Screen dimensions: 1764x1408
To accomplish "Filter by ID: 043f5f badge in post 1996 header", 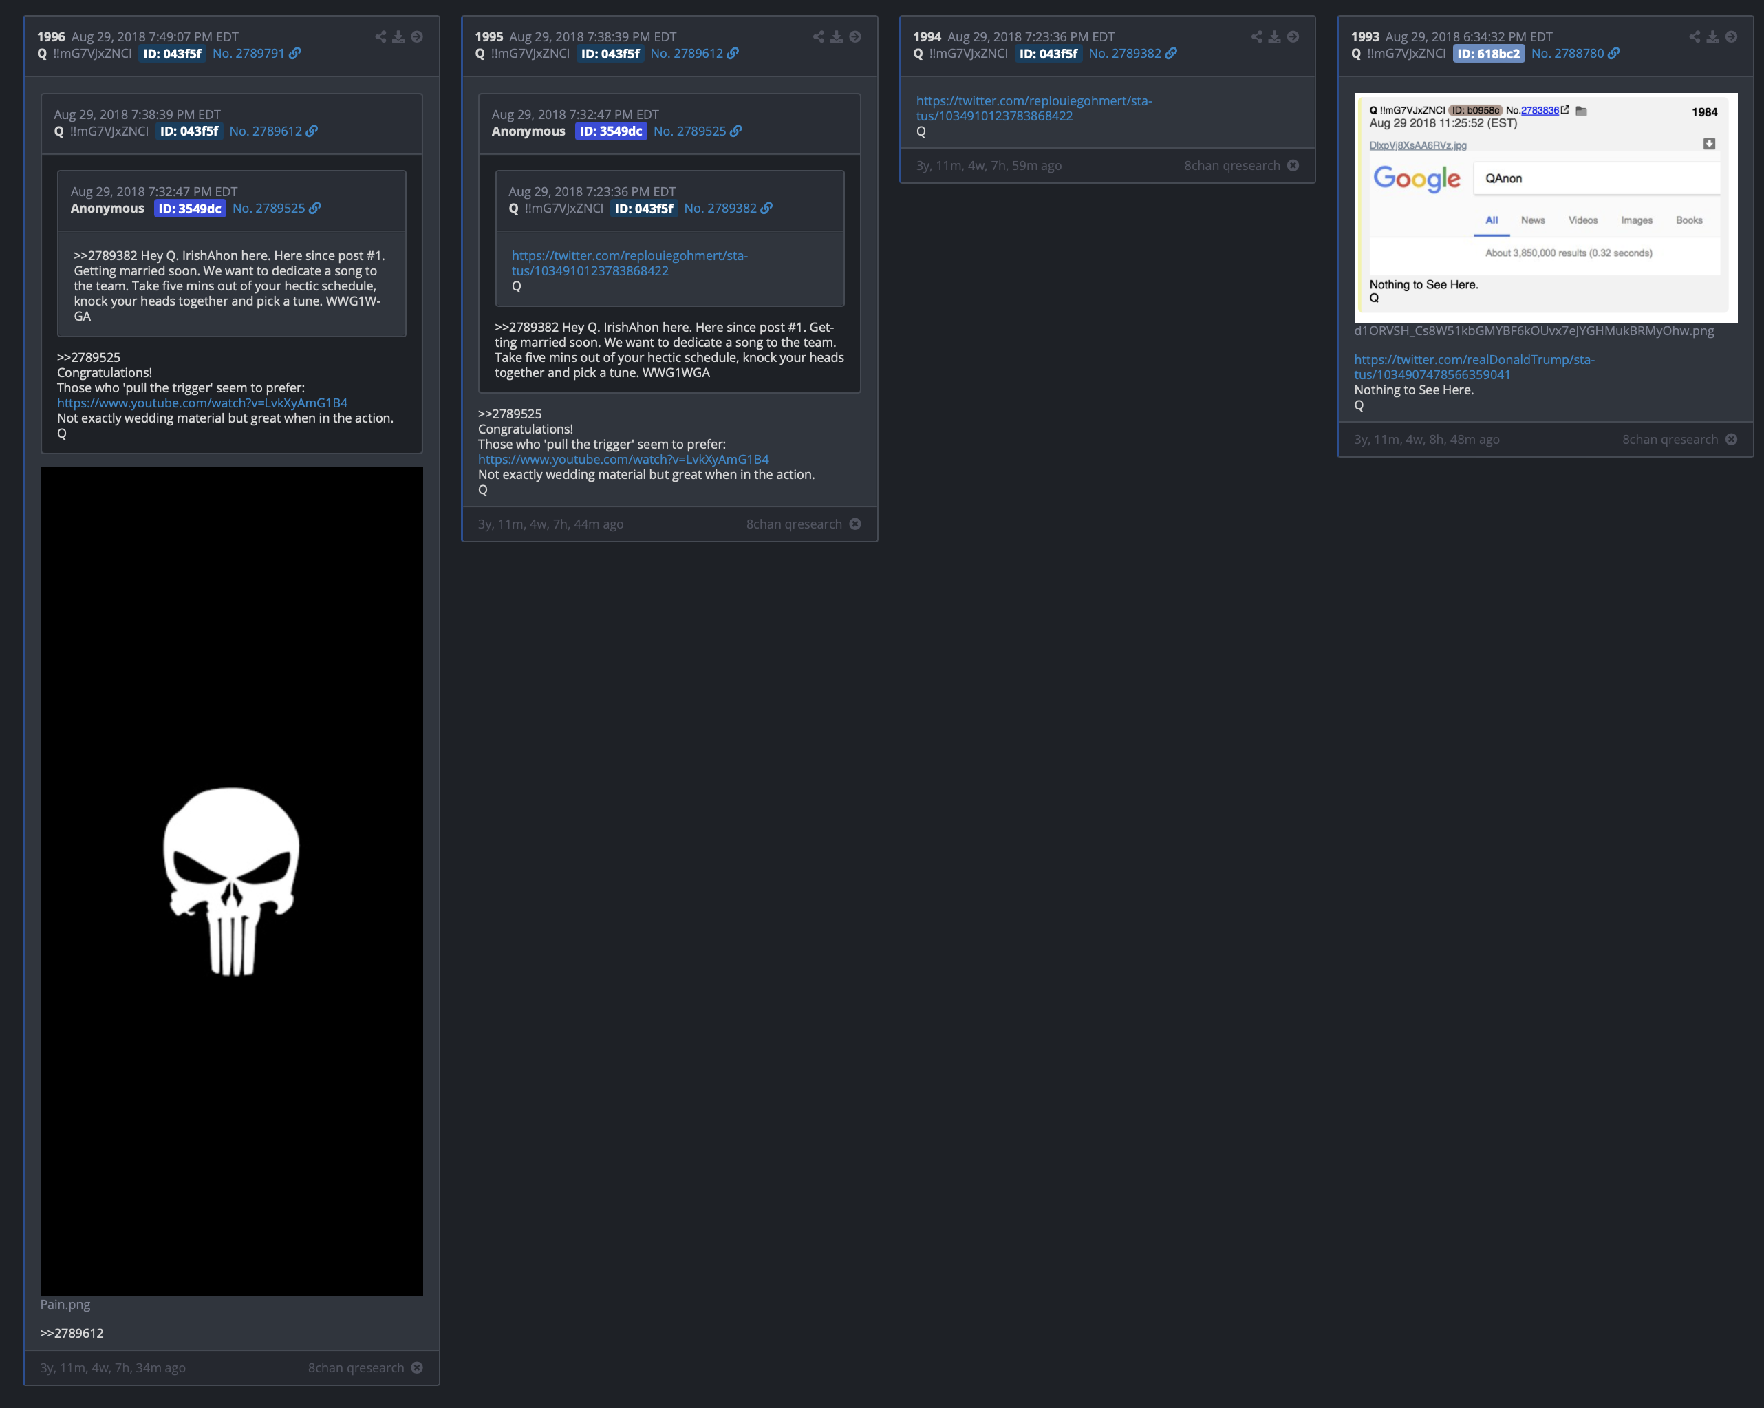I will [x=173, y=53].
